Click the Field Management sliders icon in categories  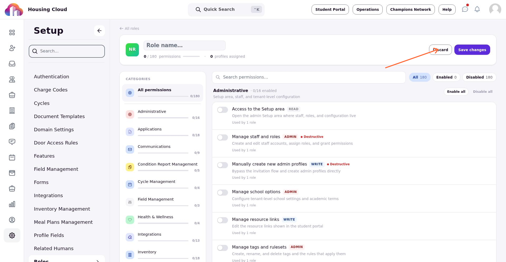pyautogui.click(x=130, y=202)
